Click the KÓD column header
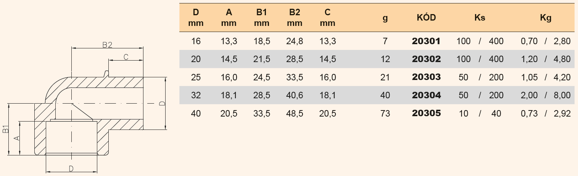The height and width of the screenshot is (176, 578). pos(427,18)
